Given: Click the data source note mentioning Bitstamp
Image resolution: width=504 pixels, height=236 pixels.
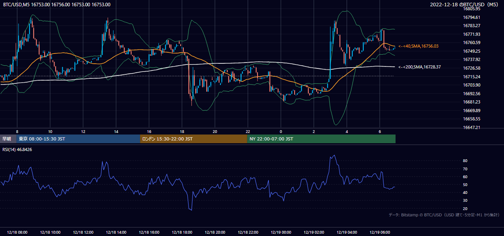Looking at the screenshot, I should 444,215.
